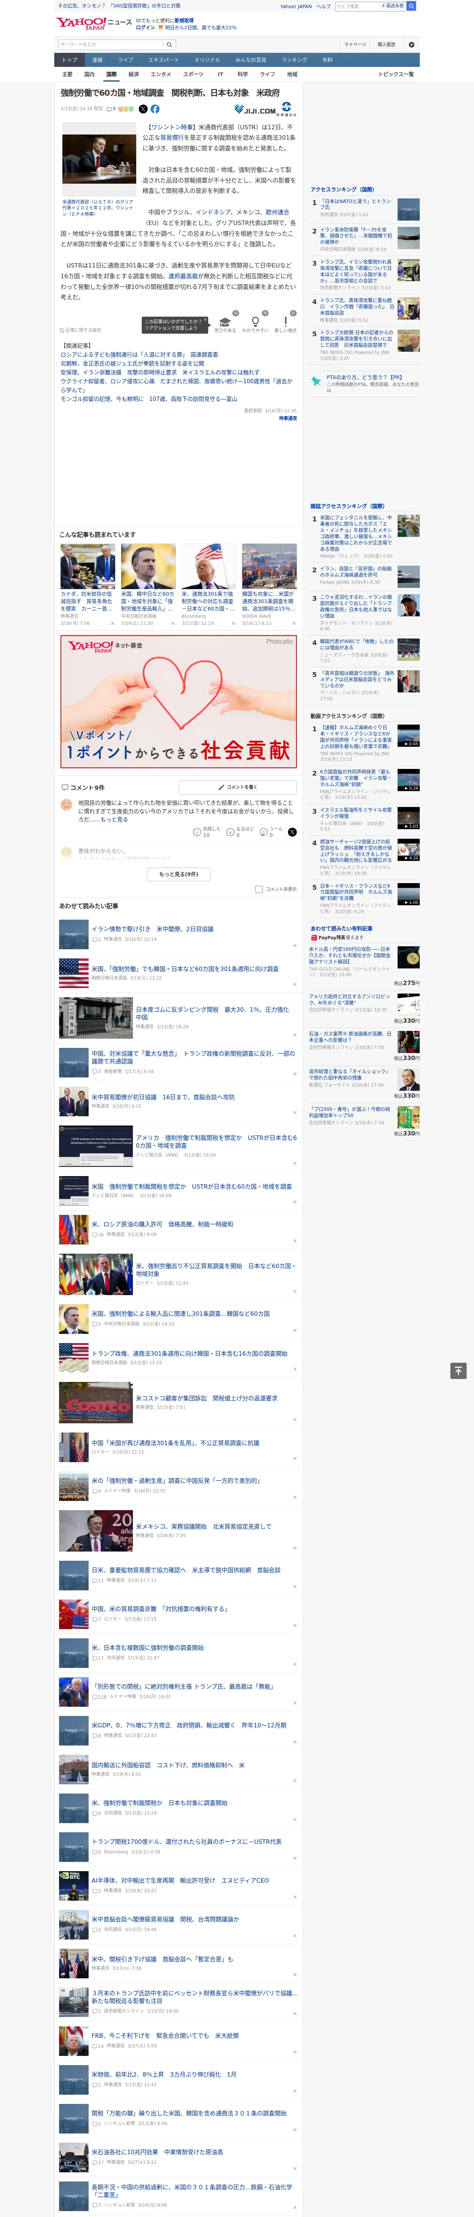This screenshot has height=2217, width=474.
Task: Click もっと見る(9件) to load more comments
Action: click(x=178, y=874)
